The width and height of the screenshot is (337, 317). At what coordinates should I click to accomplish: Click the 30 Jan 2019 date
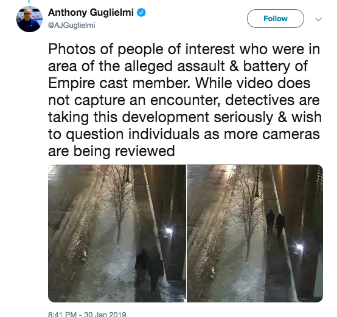[x=105, y=314]
